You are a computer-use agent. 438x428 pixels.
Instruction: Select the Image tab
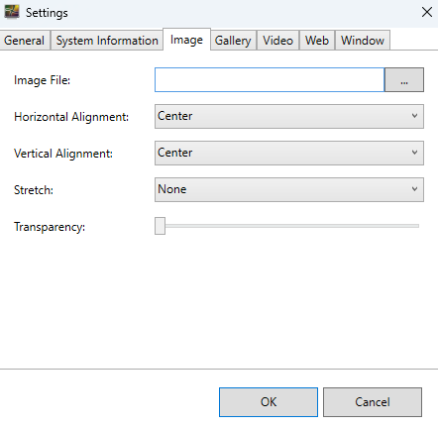pos(186,40)
